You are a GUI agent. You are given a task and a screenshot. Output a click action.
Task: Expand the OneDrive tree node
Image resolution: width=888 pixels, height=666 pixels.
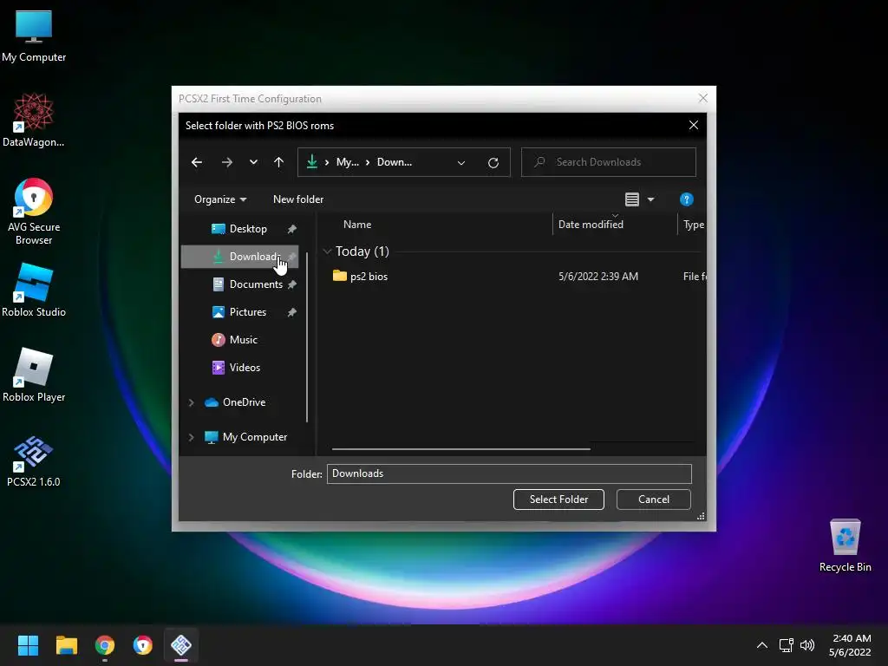coord(192,402)
